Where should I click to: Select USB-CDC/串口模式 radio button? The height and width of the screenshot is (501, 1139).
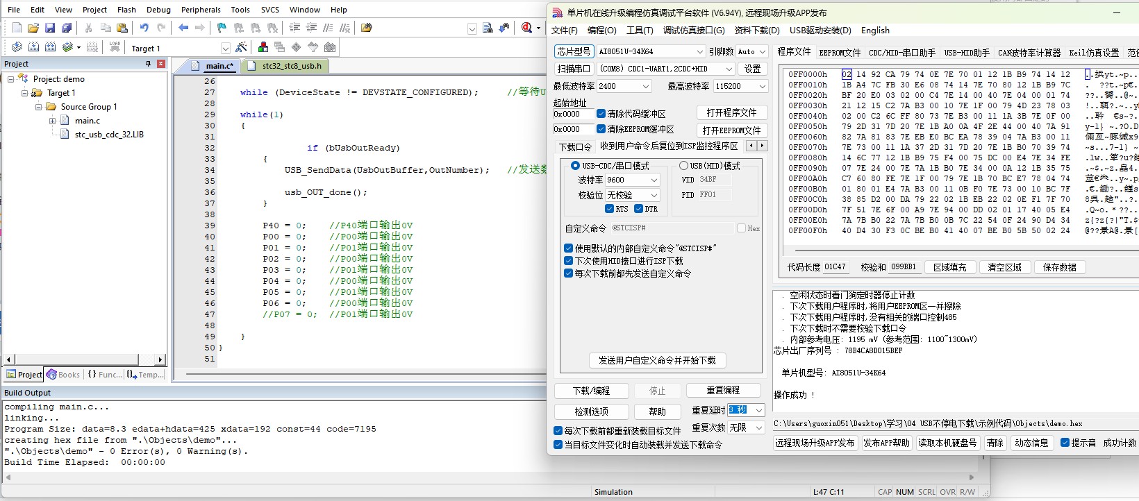pos(575,166)
